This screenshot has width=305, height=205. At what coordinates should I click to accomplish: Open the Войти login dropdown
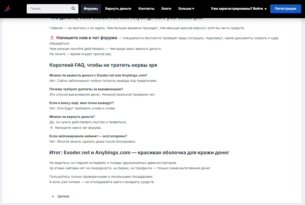pyautogui.click(x=239, y=9)
